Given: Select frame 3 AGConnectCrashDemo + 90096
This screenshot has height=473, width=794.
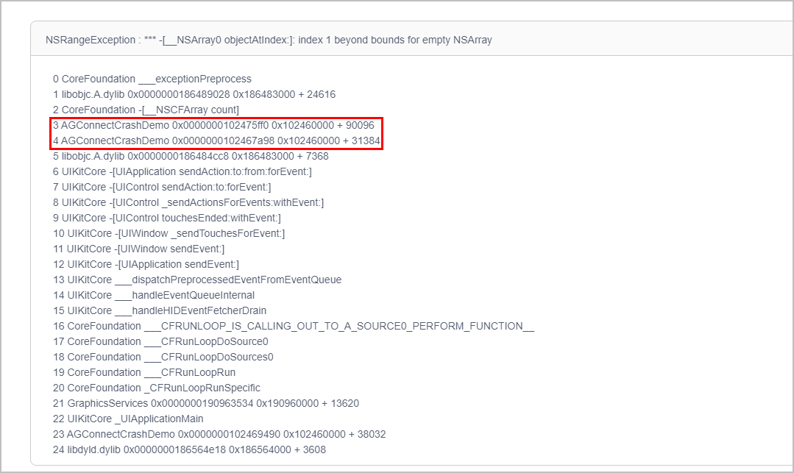Looking at the screenshot, I should (213, 126).
